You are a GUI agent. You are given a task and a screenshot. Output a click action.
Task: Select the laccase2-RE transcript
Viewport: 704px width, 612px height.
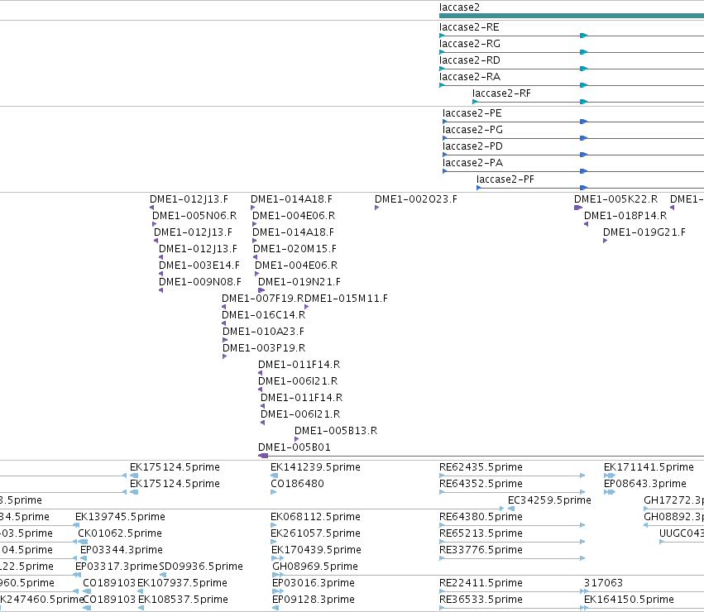click(572, 36)
